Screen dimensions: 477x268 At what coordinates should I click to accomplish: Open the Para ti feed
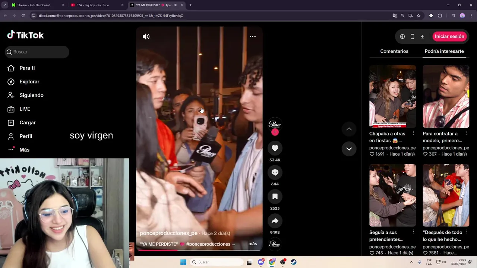pos(27,68)
